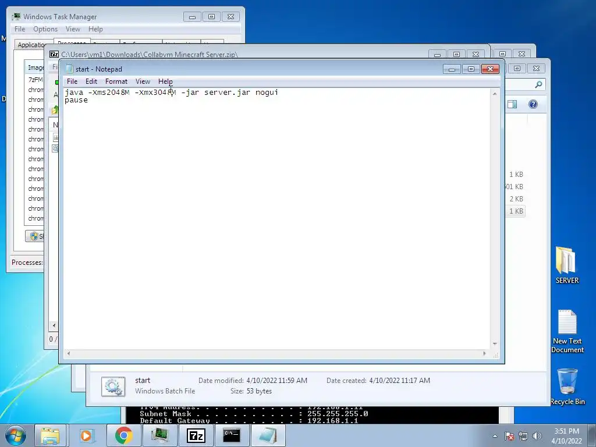Click Task Manager shield button at bottom
This screenshot has height=447, width=596.
[34, 236]
